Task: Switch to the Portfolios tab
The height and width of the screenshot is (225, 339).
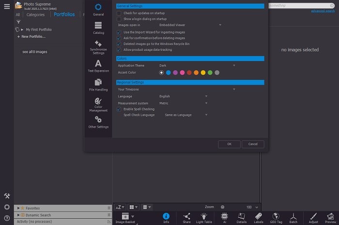Action: [64, 15]
